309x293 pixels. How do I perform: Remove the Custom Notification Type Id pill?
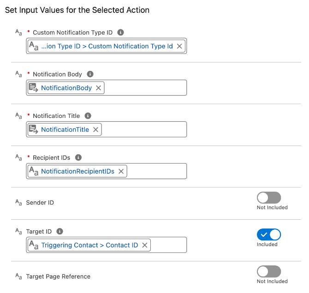point(179,46)
